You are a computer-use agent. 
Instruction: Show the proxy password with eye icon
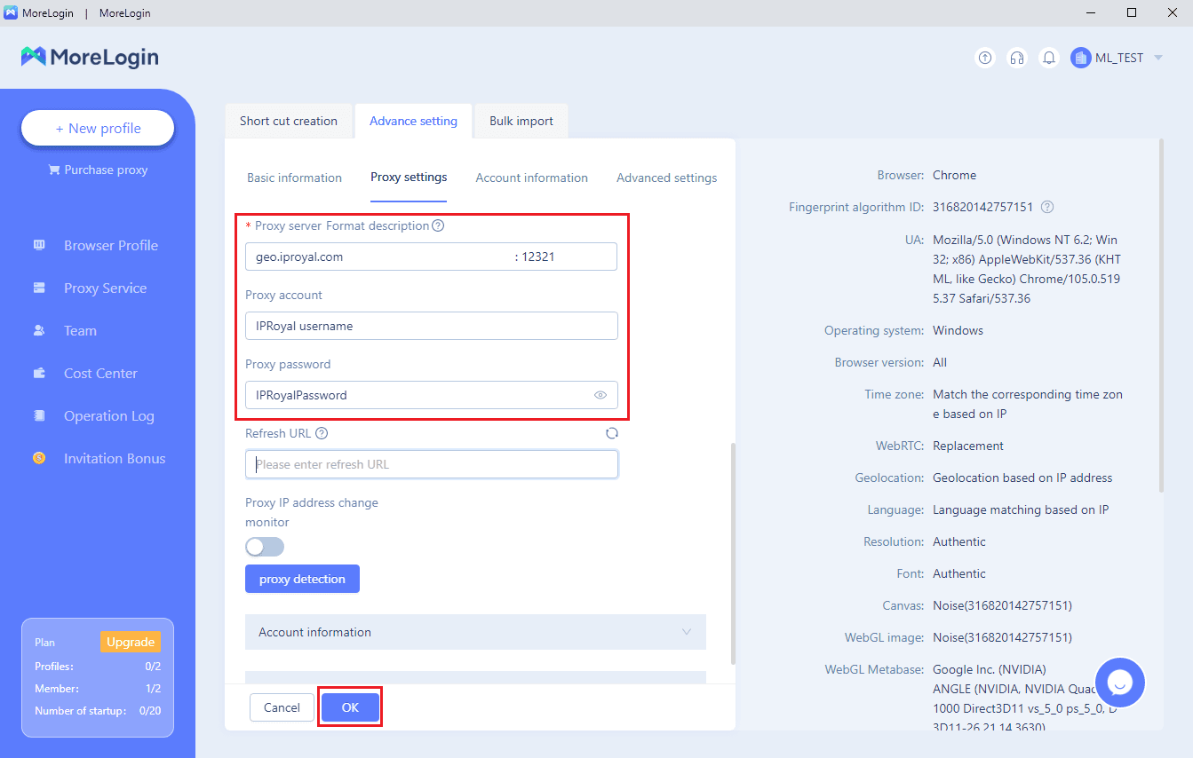(x=600, y=395)
